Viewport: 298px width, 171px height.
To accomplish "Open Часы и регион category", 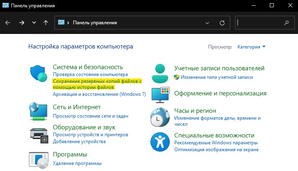I will point(195,111).
